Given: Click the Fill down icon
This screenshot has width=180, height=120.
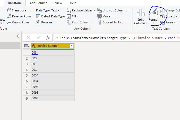Looking at the screenshot, I should (x=69, y=16).
